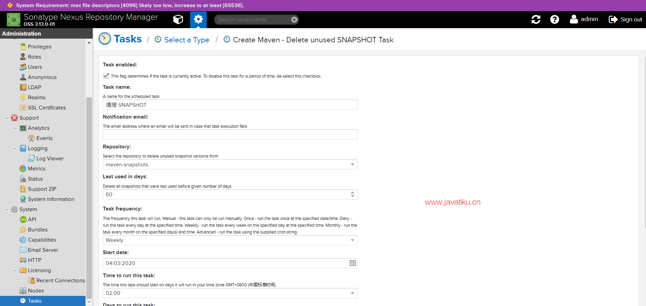
Task: Click the Notification email input field
Action: pyautogui.click(x=230, y=135)
